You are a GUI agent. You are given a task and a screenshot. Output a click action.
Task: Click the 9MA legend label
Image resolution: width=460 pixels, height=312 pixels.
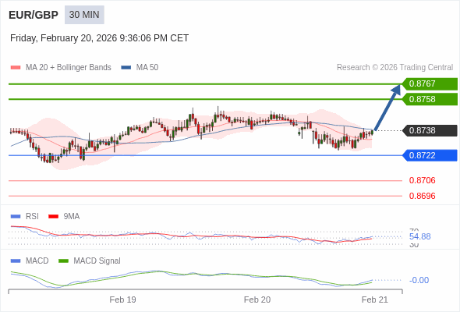(x=72, y=216)
